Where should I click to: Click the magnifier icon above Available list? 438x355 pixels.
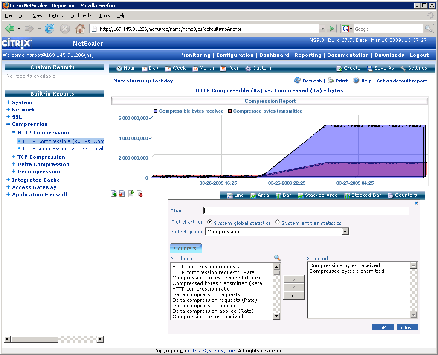pos(277,258)
